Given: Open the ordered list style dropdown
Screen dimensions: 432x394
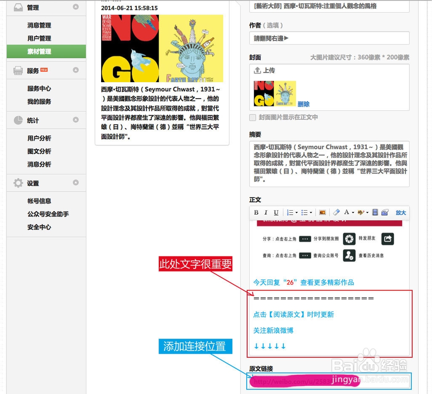Looking at the screenshot, I should (x=297, y=212).
